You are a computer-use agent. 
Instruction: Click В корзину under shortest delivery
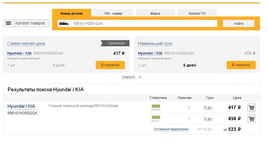(x=241, y=65)
